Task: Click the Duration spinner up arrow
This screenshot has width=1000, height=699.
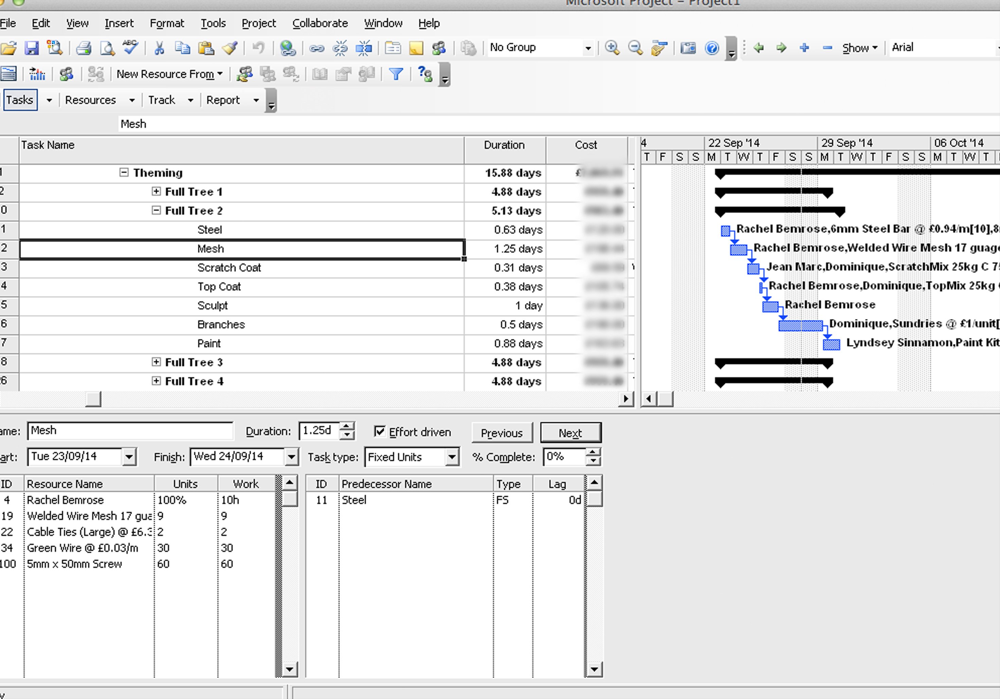Action: (347, 427)
